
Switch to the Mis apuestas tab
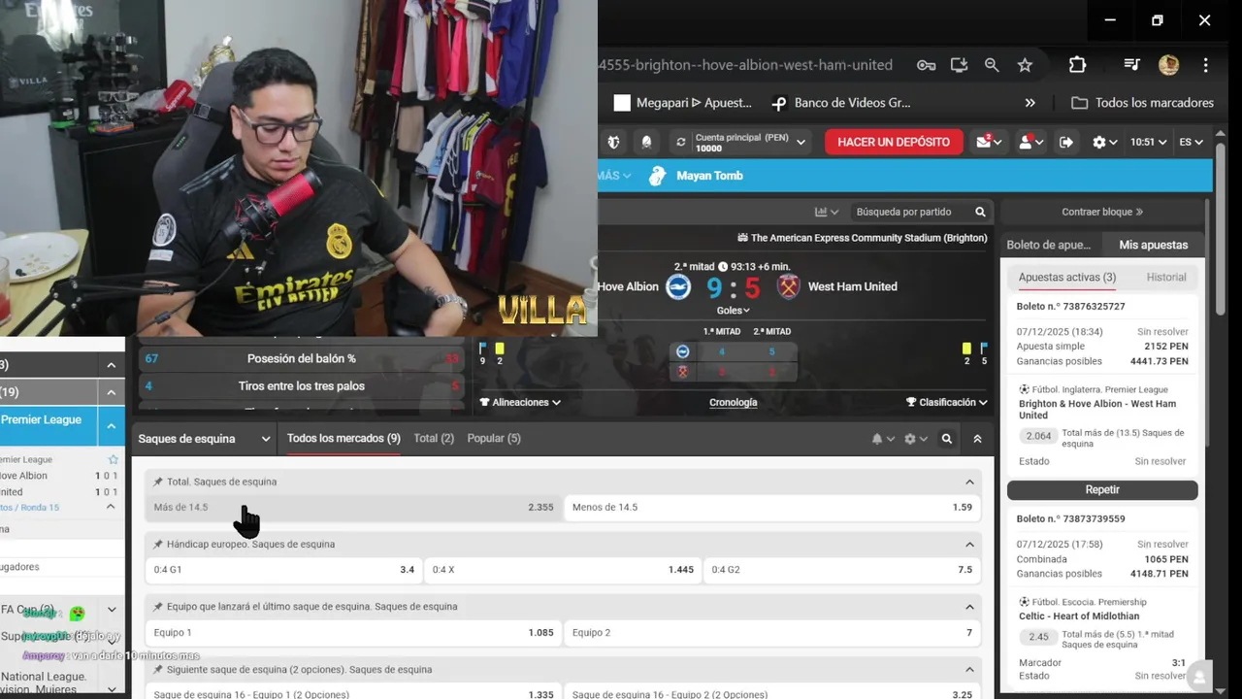point(1153,245)
